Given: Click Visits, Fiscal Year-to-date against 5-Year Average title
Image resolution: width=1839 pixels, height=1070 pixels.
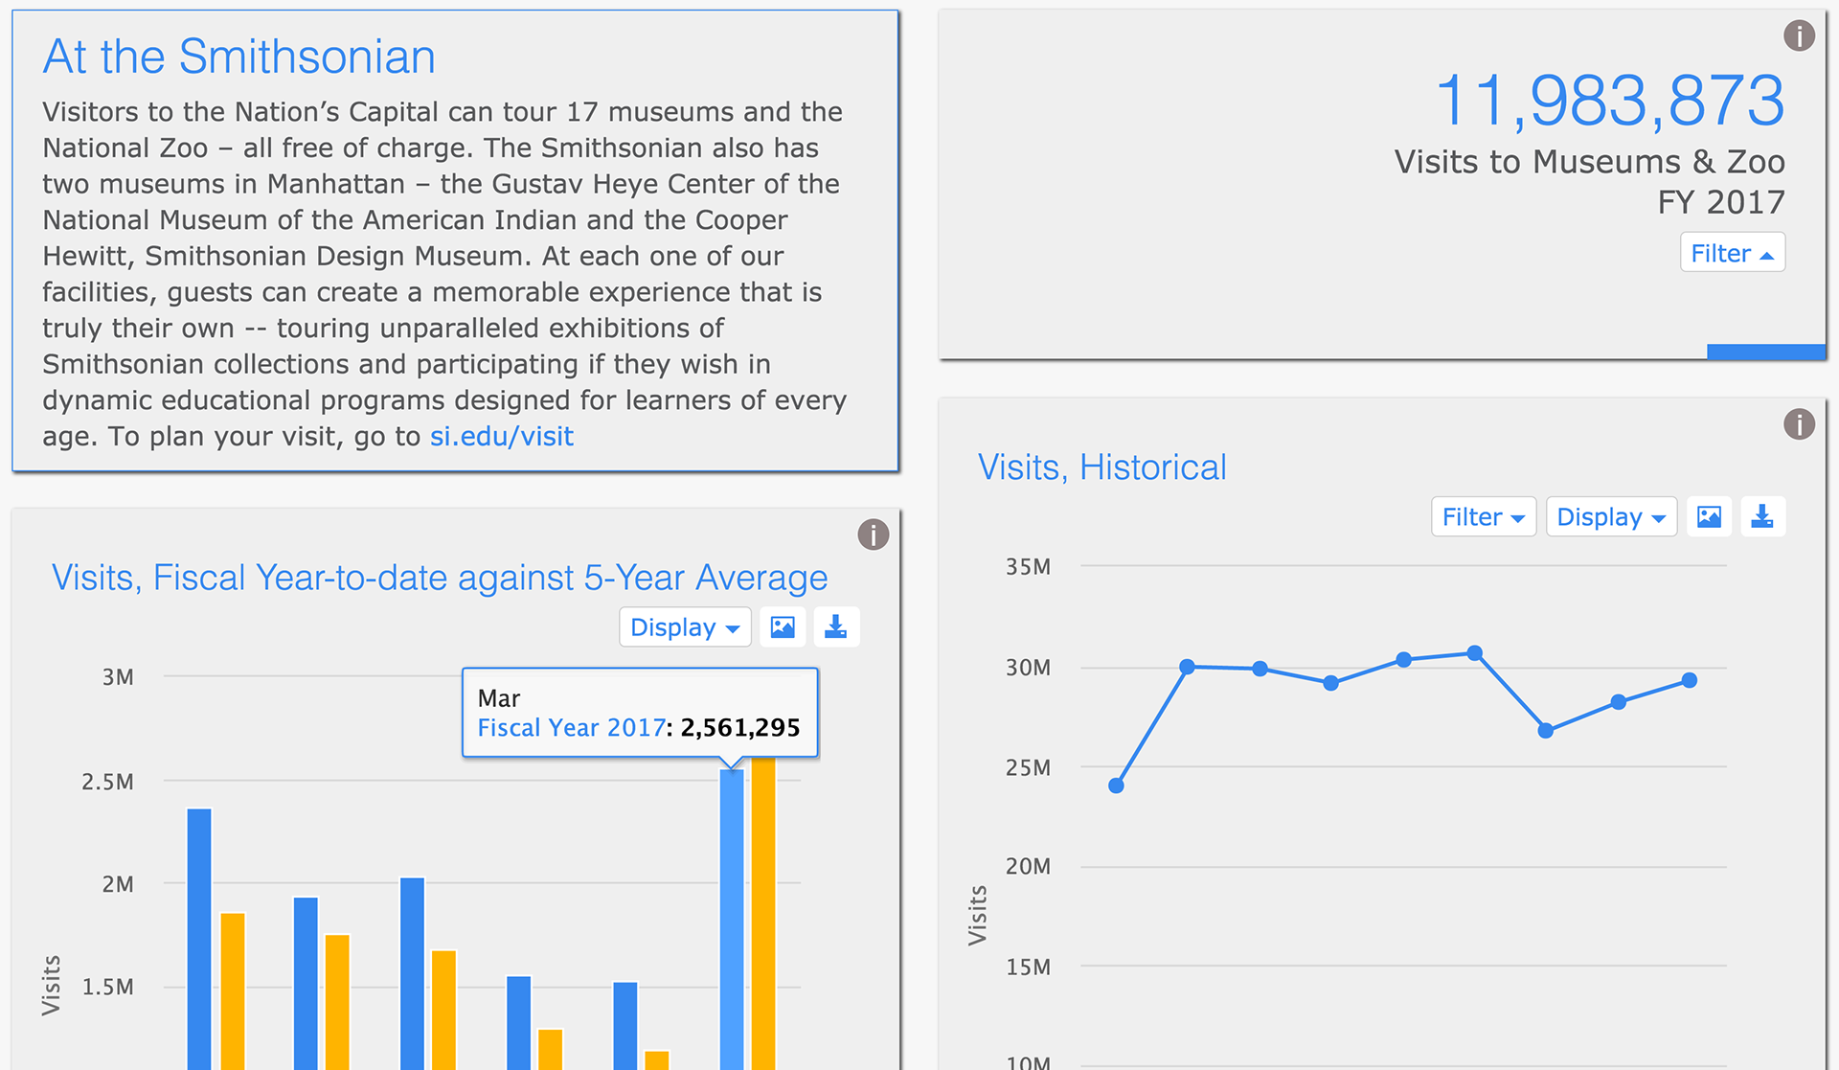Looking at the screenshot, I should (x=439, y=578).
